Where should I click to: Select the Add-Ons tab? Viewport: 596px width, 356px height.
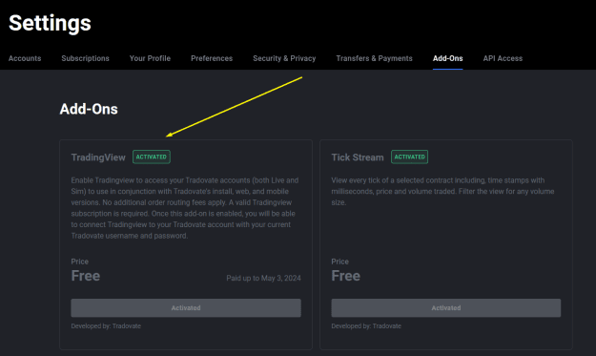(x=448, y=58)
